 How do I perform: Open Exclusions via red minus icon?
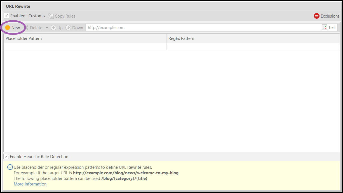click(x=317, y=16)
